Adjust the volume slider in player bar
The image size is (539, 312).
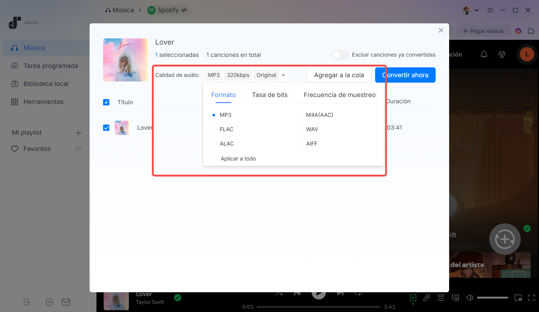(492, 298)
